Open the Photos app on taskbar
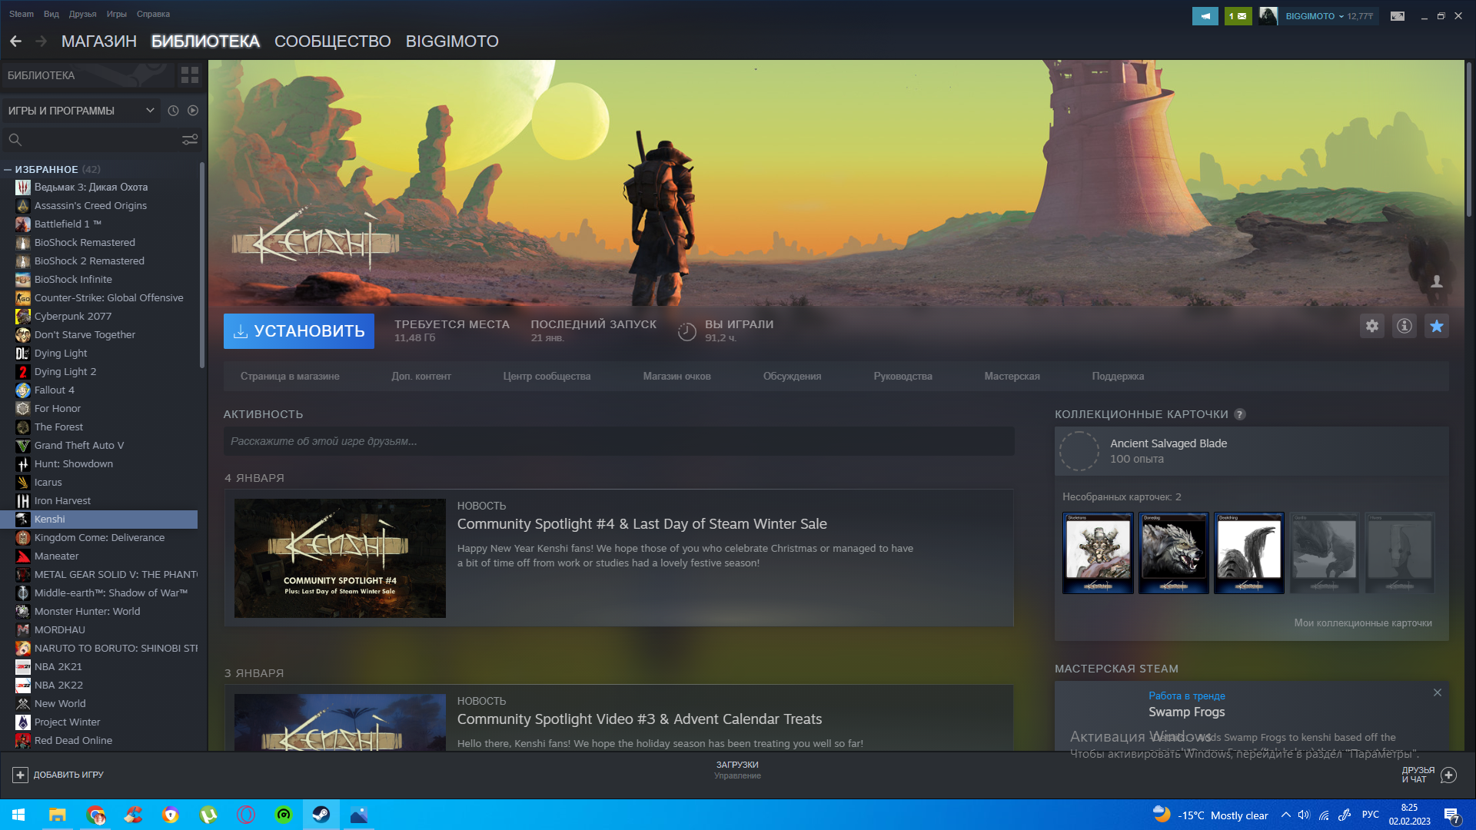Viewport: 1476px width, 830px height. (359, 815)
